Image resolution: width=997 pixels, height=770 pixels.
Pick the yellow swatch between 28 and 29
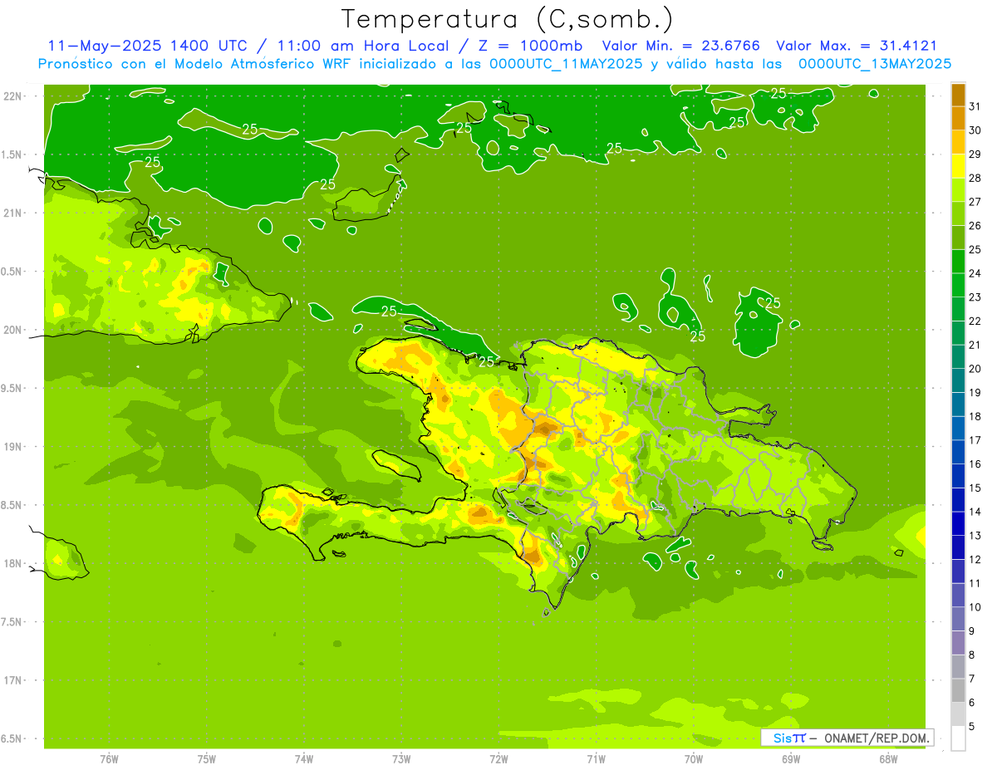click(958, 166)
